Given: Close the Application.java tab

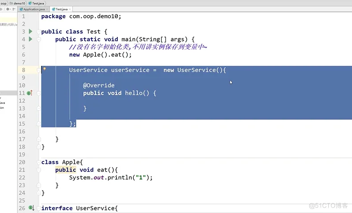Looking at the screenshot, I should [x=47, y=9].
